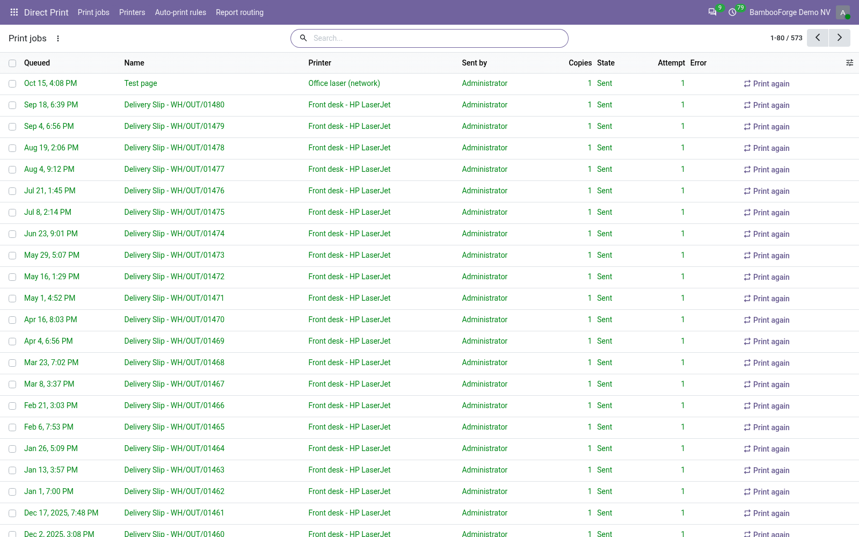Check the WH/OUT/01476 row checkbox
The width and height of the screenshot is (859, 537).
pyautogui.click(x=12, y=191)
